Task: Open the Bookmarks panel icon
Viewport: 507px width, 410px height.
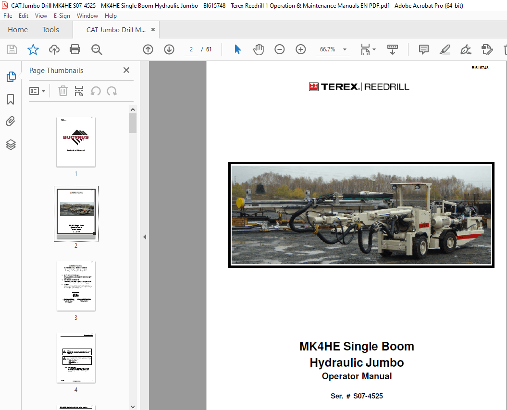Action: tap(11, 99)
